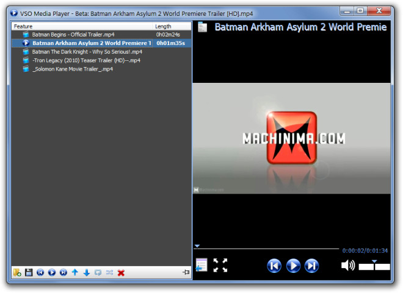This screenshot has width=403, height=293.
Task: Click the clapperboard icon beside Batman Begins
Action: [26, 34]
